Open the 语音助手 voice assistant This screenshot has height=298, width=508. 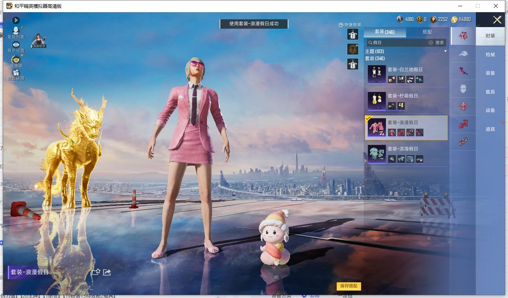(x=39, y=40)
